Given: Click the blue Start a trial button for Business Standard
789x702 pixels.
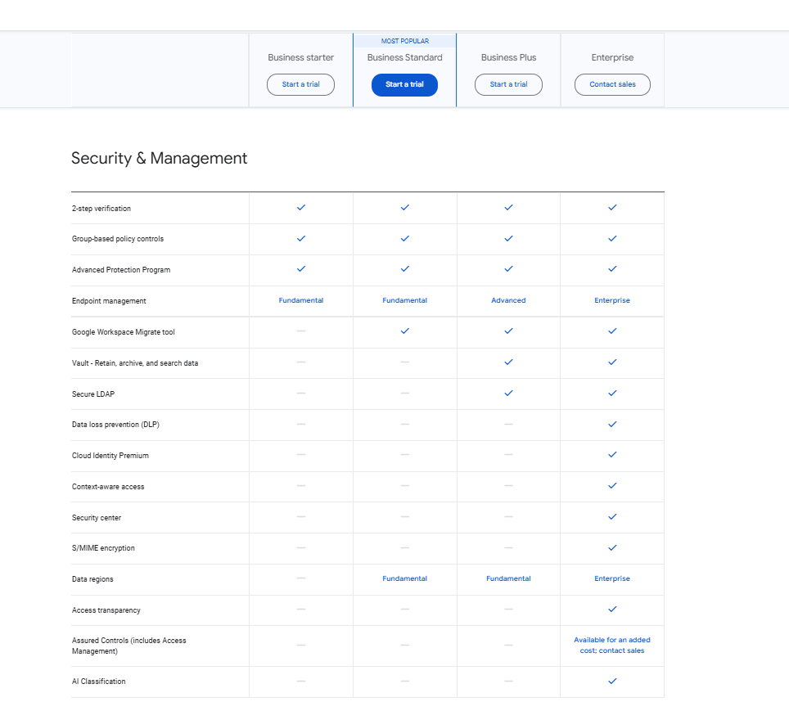Looking at the screenshot, I should 404,84.
